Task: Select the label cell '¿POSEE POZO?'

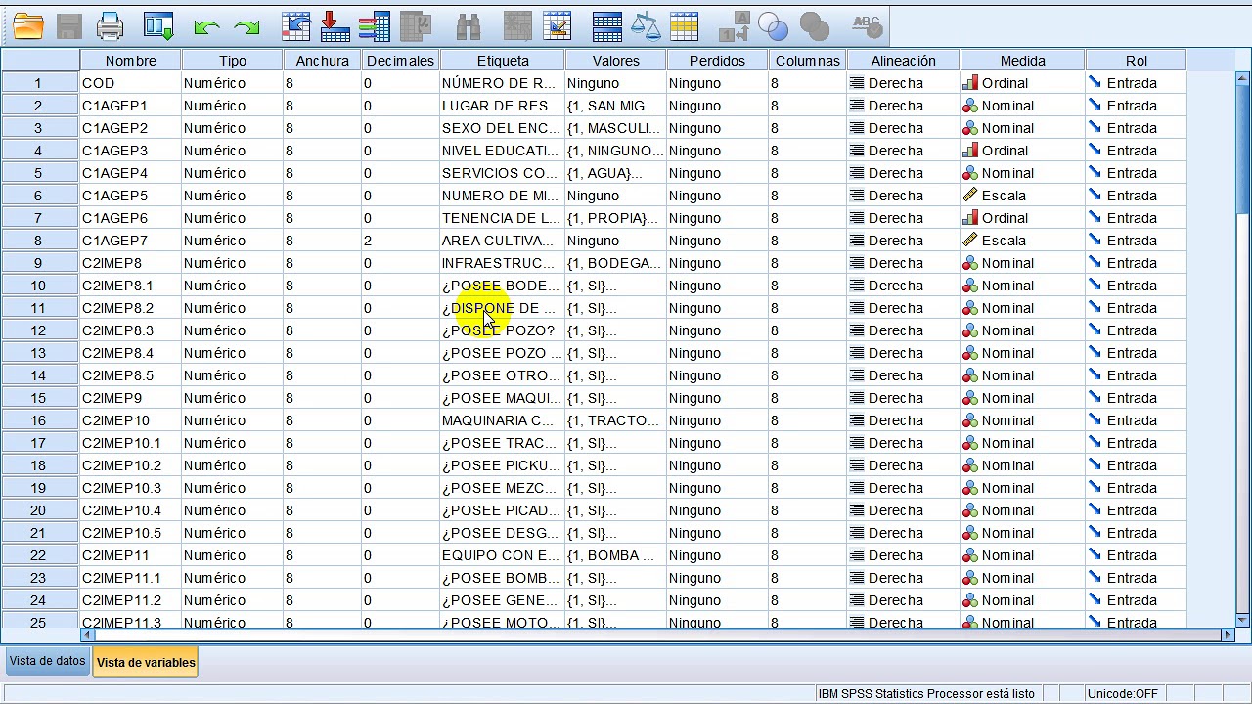Action: 503,330
